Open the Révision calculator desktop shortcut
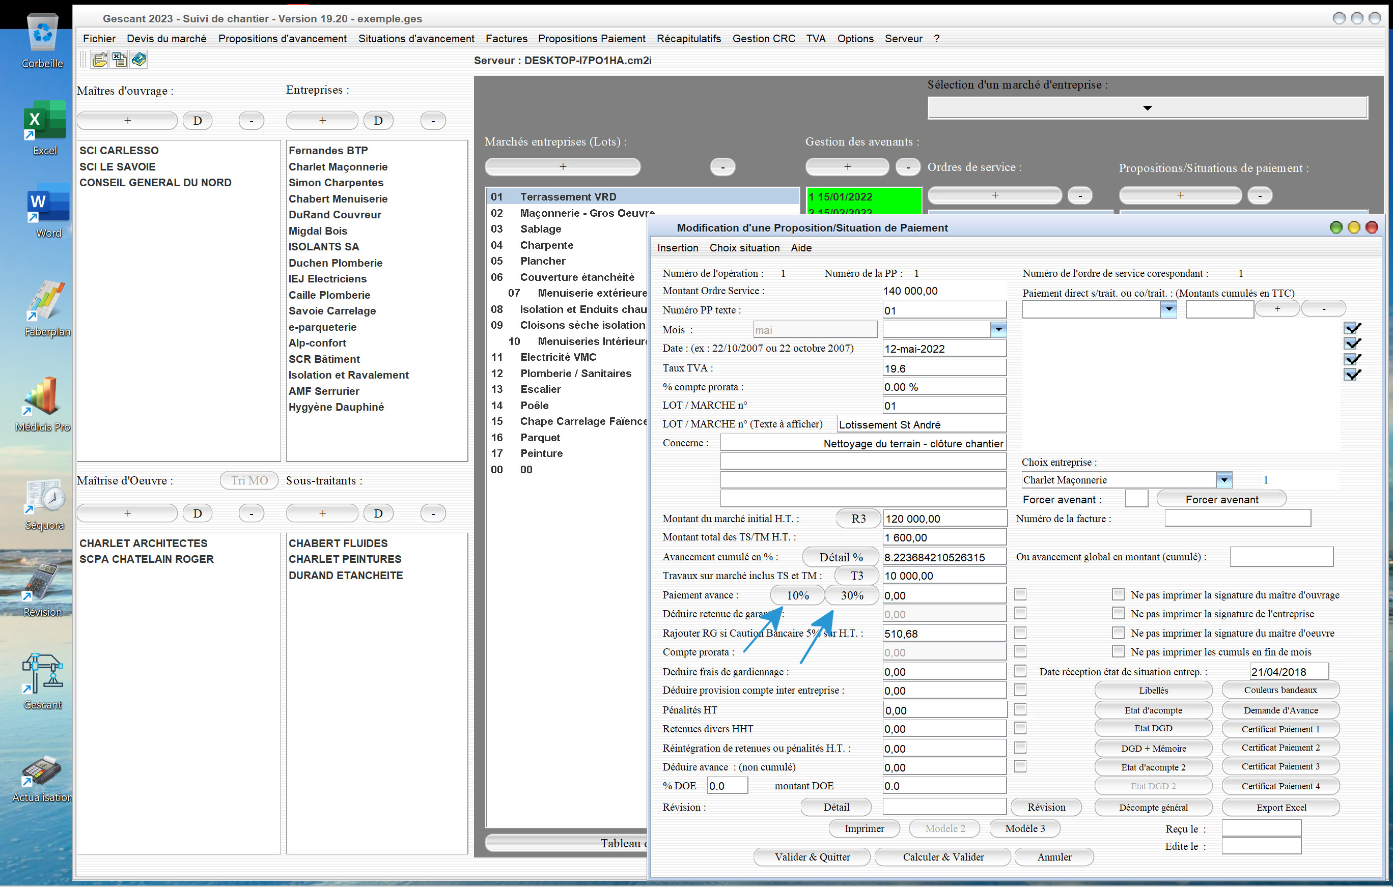Screen dimensions: 1393x887 pos(42,589)
